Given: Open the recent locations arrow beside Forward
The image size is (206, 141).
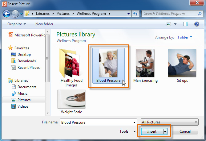Looking at the screenshot, I should (21, 14).
